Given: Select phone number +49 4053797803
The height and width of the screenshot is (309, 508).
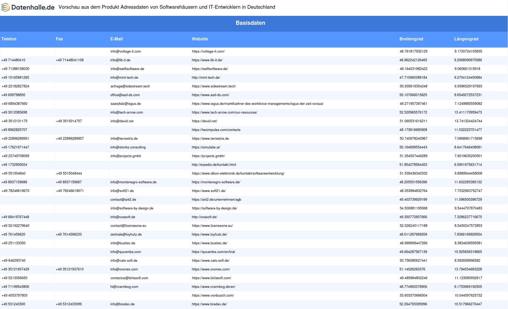Looking at the screenshot, I should [x=15, y=296].
